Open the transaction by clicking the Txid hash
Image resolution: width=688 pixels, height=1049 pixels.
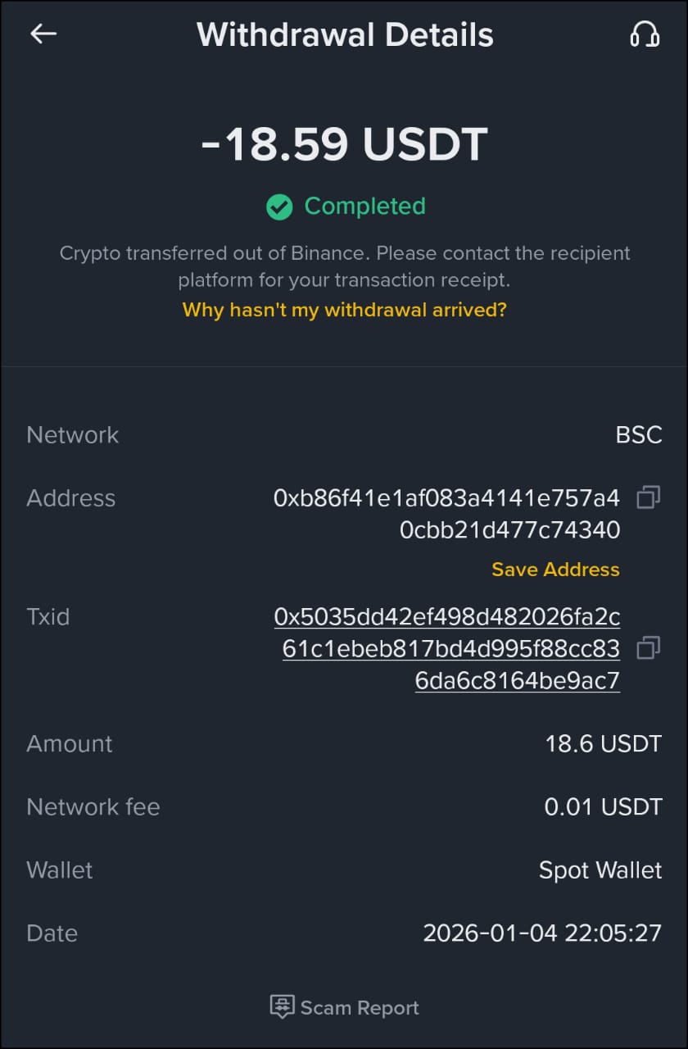click(446, 647)
